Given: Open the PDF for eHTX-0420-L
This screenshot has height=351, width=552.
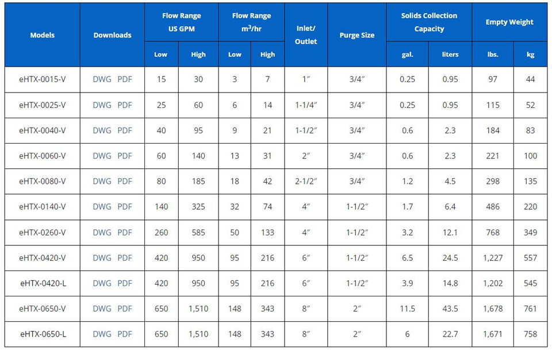Looking at the screenshot, I should tap(125, 283).
